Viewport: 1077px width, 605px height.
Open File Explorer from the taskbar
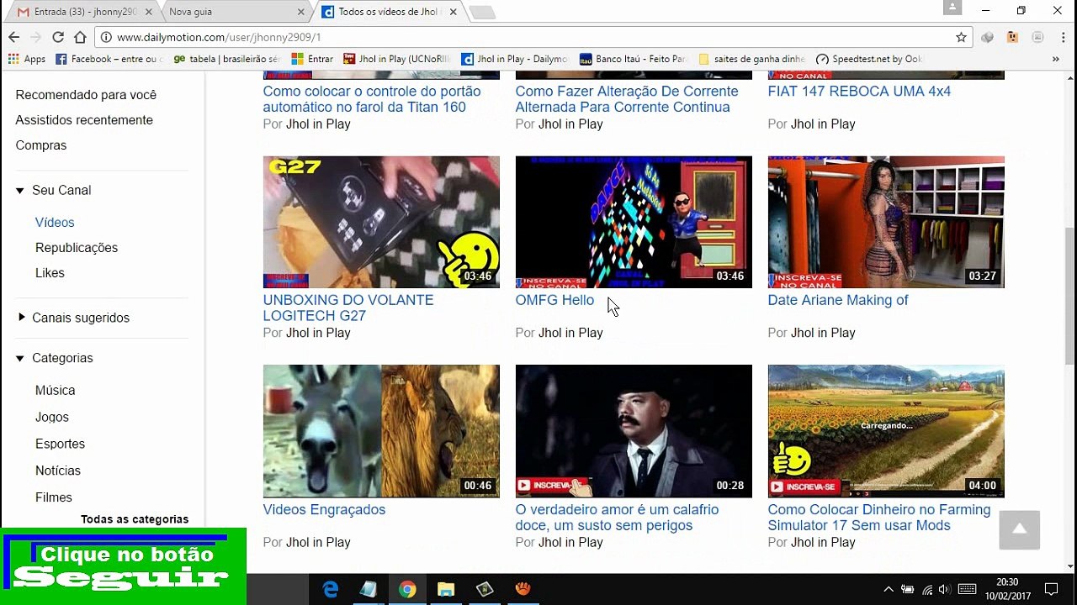point(446,589)
